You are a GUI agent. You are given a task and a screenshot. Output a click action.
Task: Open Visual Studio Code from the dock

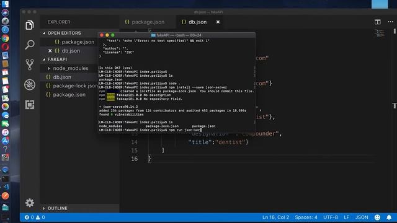(x=5, y=187)
